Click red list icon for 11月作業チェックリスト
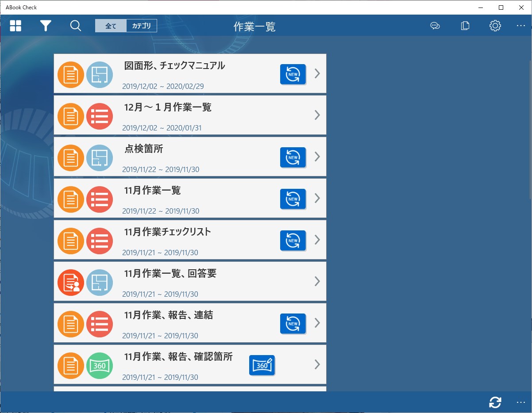The image size is (532, 413). coord(100,241)
